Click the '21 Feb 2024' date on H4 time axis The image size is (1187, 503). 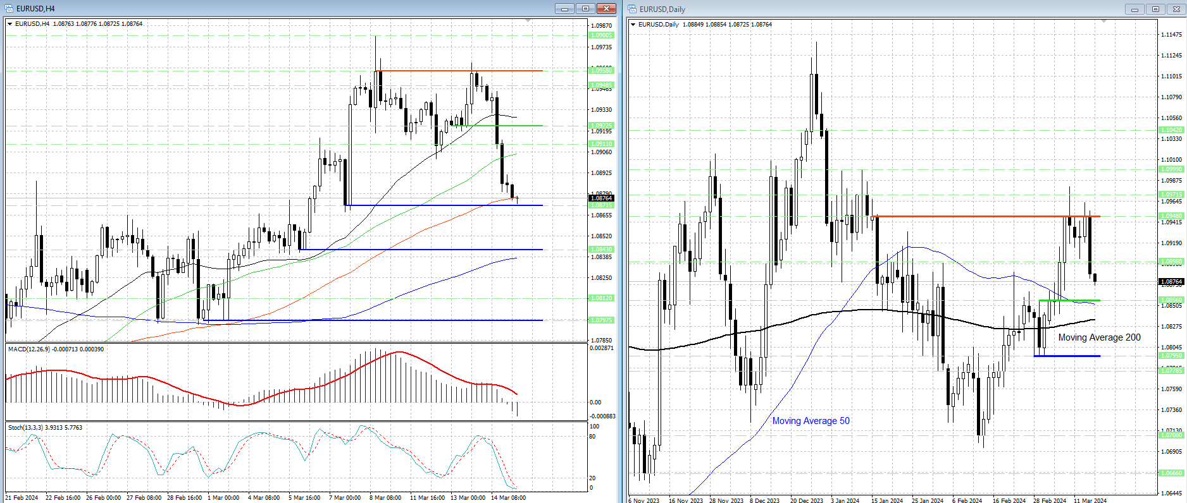coord(22,498)
